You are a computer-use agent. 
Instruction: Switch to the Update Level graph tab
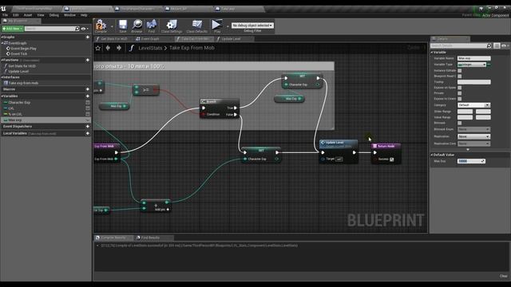(231, 39)
